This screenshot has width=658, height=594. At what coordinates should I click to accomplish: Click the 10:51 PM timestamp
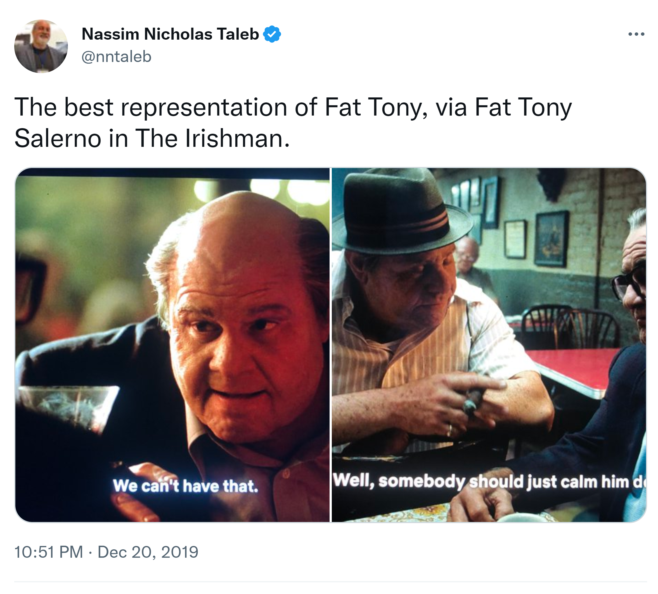[x=49, y=552]
